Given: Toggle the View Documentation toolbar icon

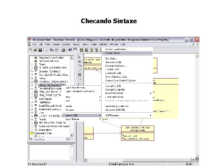Looking at the screenshot, I should tap(75, 50).
